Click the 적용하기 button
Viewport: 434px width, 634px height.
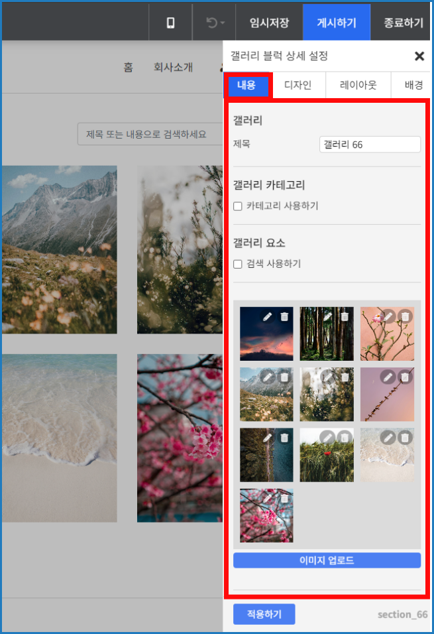(264, 614)
